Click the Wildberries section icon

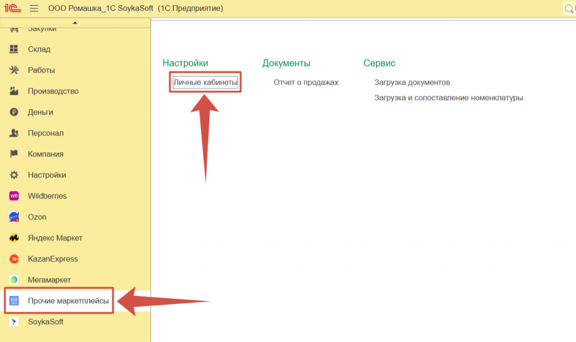pos(15,196)
